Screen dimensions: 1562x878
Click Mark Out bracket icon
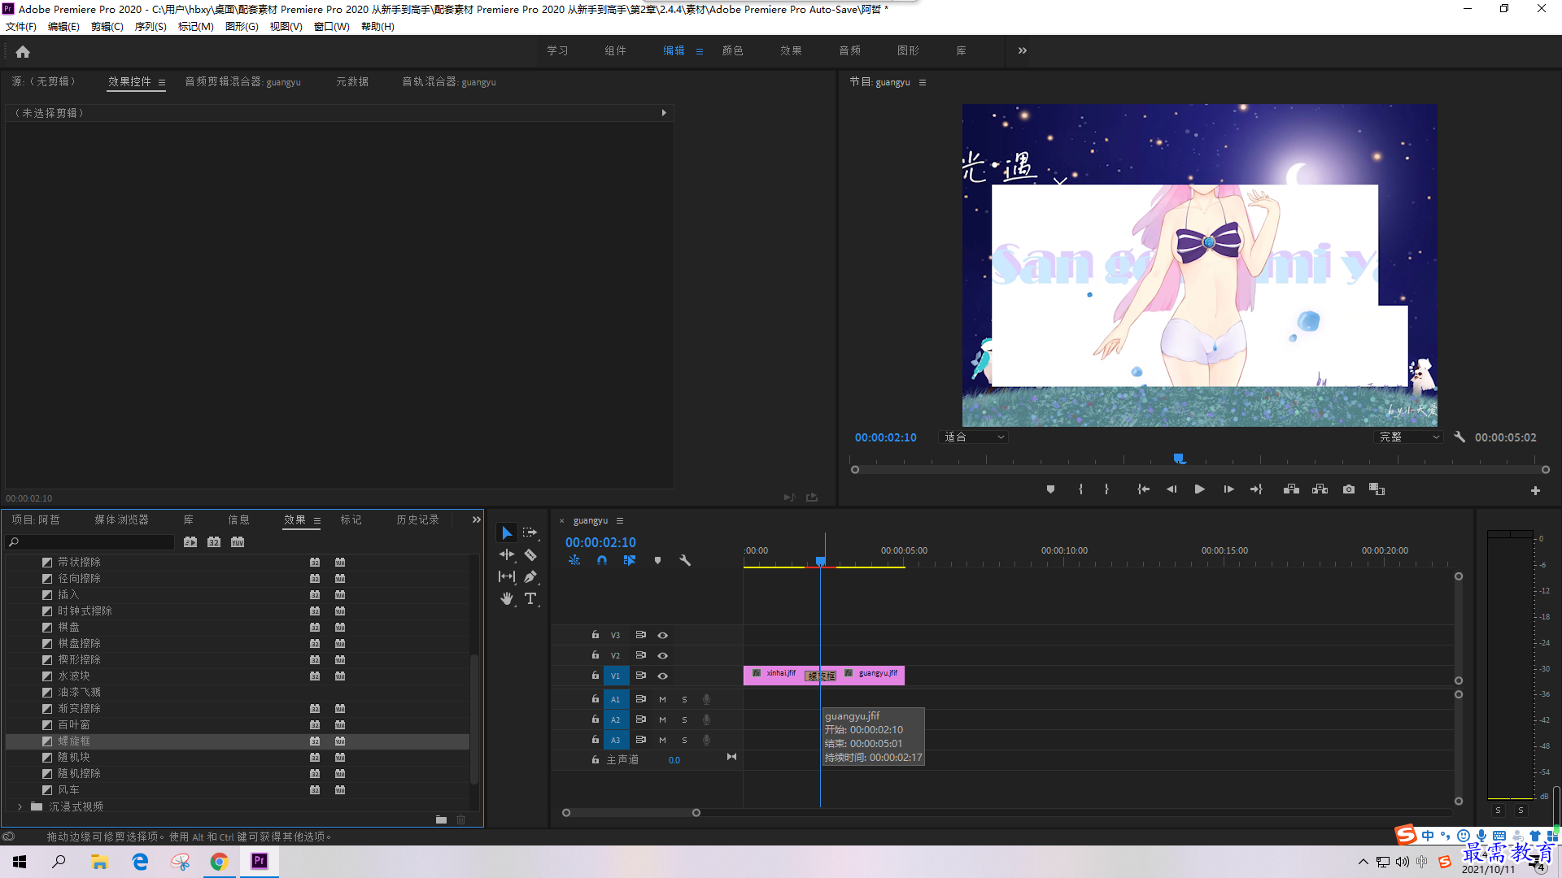1106,489
